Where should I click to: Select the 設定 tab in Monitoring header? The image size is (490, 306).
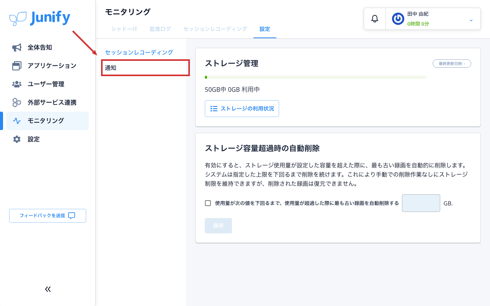265,29
